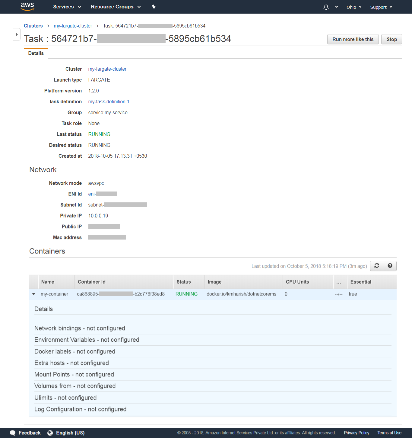Open the AWS home logo

[x=27, y=7]
